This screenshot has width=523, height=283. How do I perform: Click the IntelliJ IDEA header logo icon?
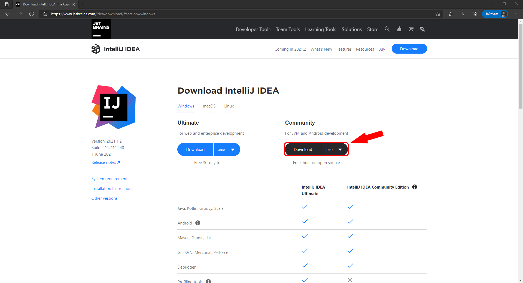tap(96, 49)
